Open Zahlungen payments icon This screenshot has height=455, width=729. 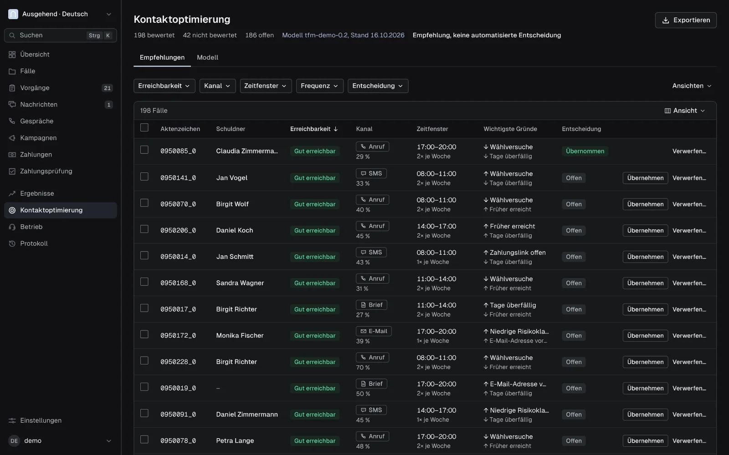click(x=12, y=155)
